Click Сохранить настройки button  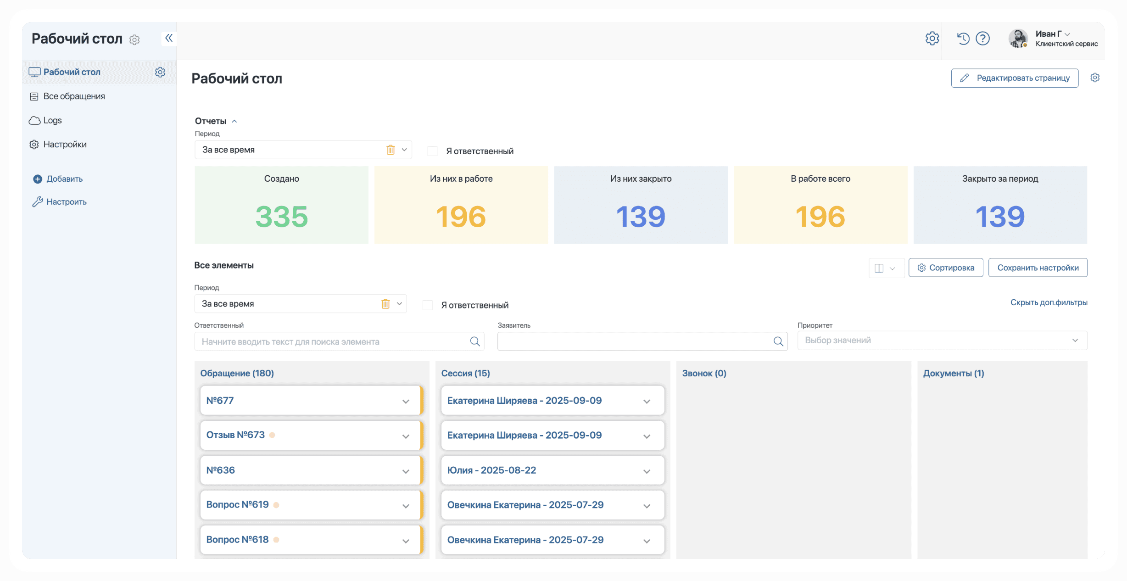point(1038,268)
